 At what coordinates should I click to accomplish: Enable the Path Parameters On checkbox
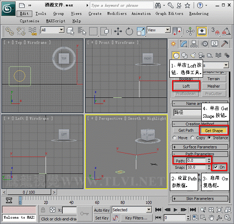(216, 167)
